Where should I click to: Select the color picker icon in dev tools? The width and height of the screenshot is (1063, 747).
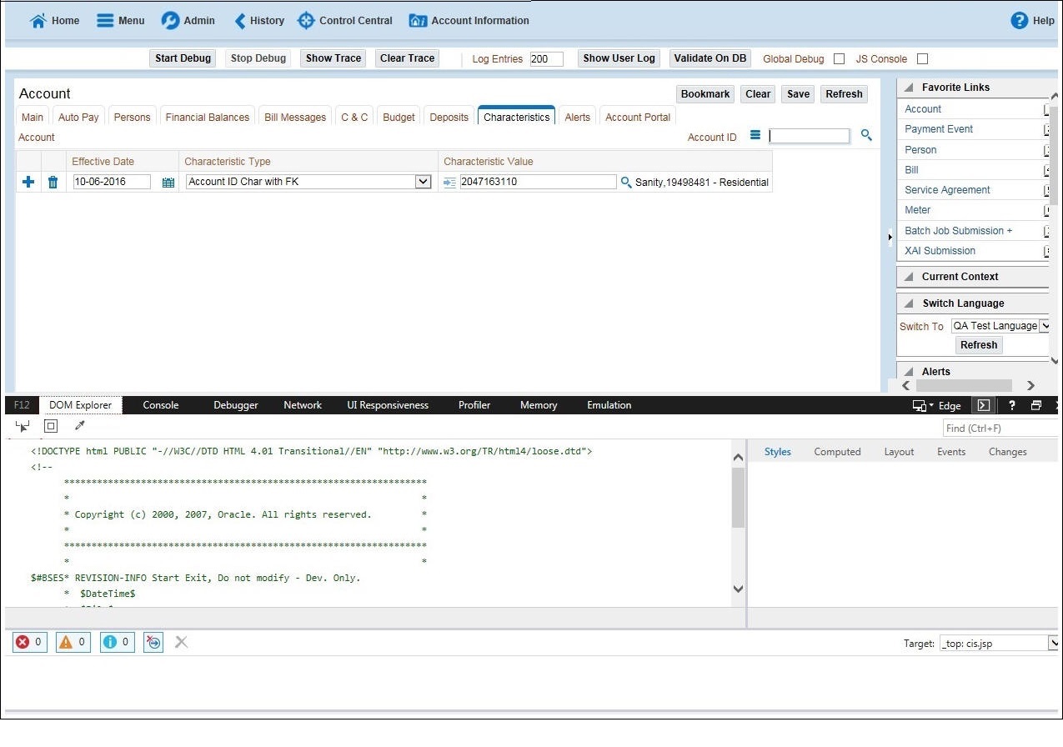[79, 425]
